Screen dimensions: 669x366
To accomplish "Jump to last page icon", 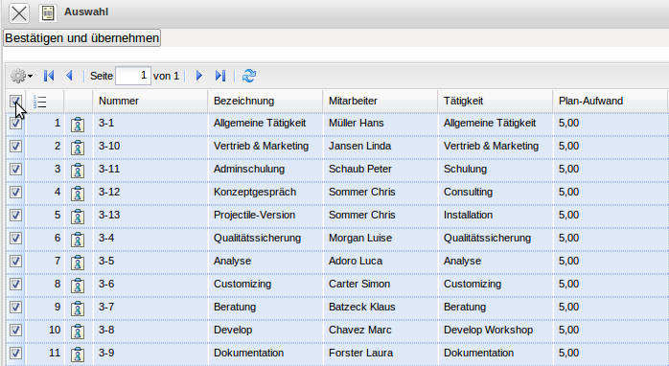I will tap(220, 76).
